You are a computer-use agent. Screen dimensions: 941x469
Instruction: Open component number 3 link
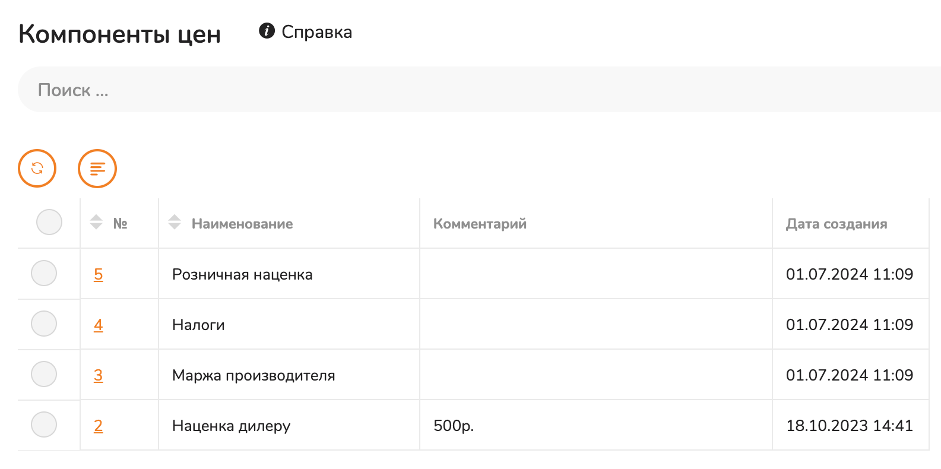[x=99, y=375]
